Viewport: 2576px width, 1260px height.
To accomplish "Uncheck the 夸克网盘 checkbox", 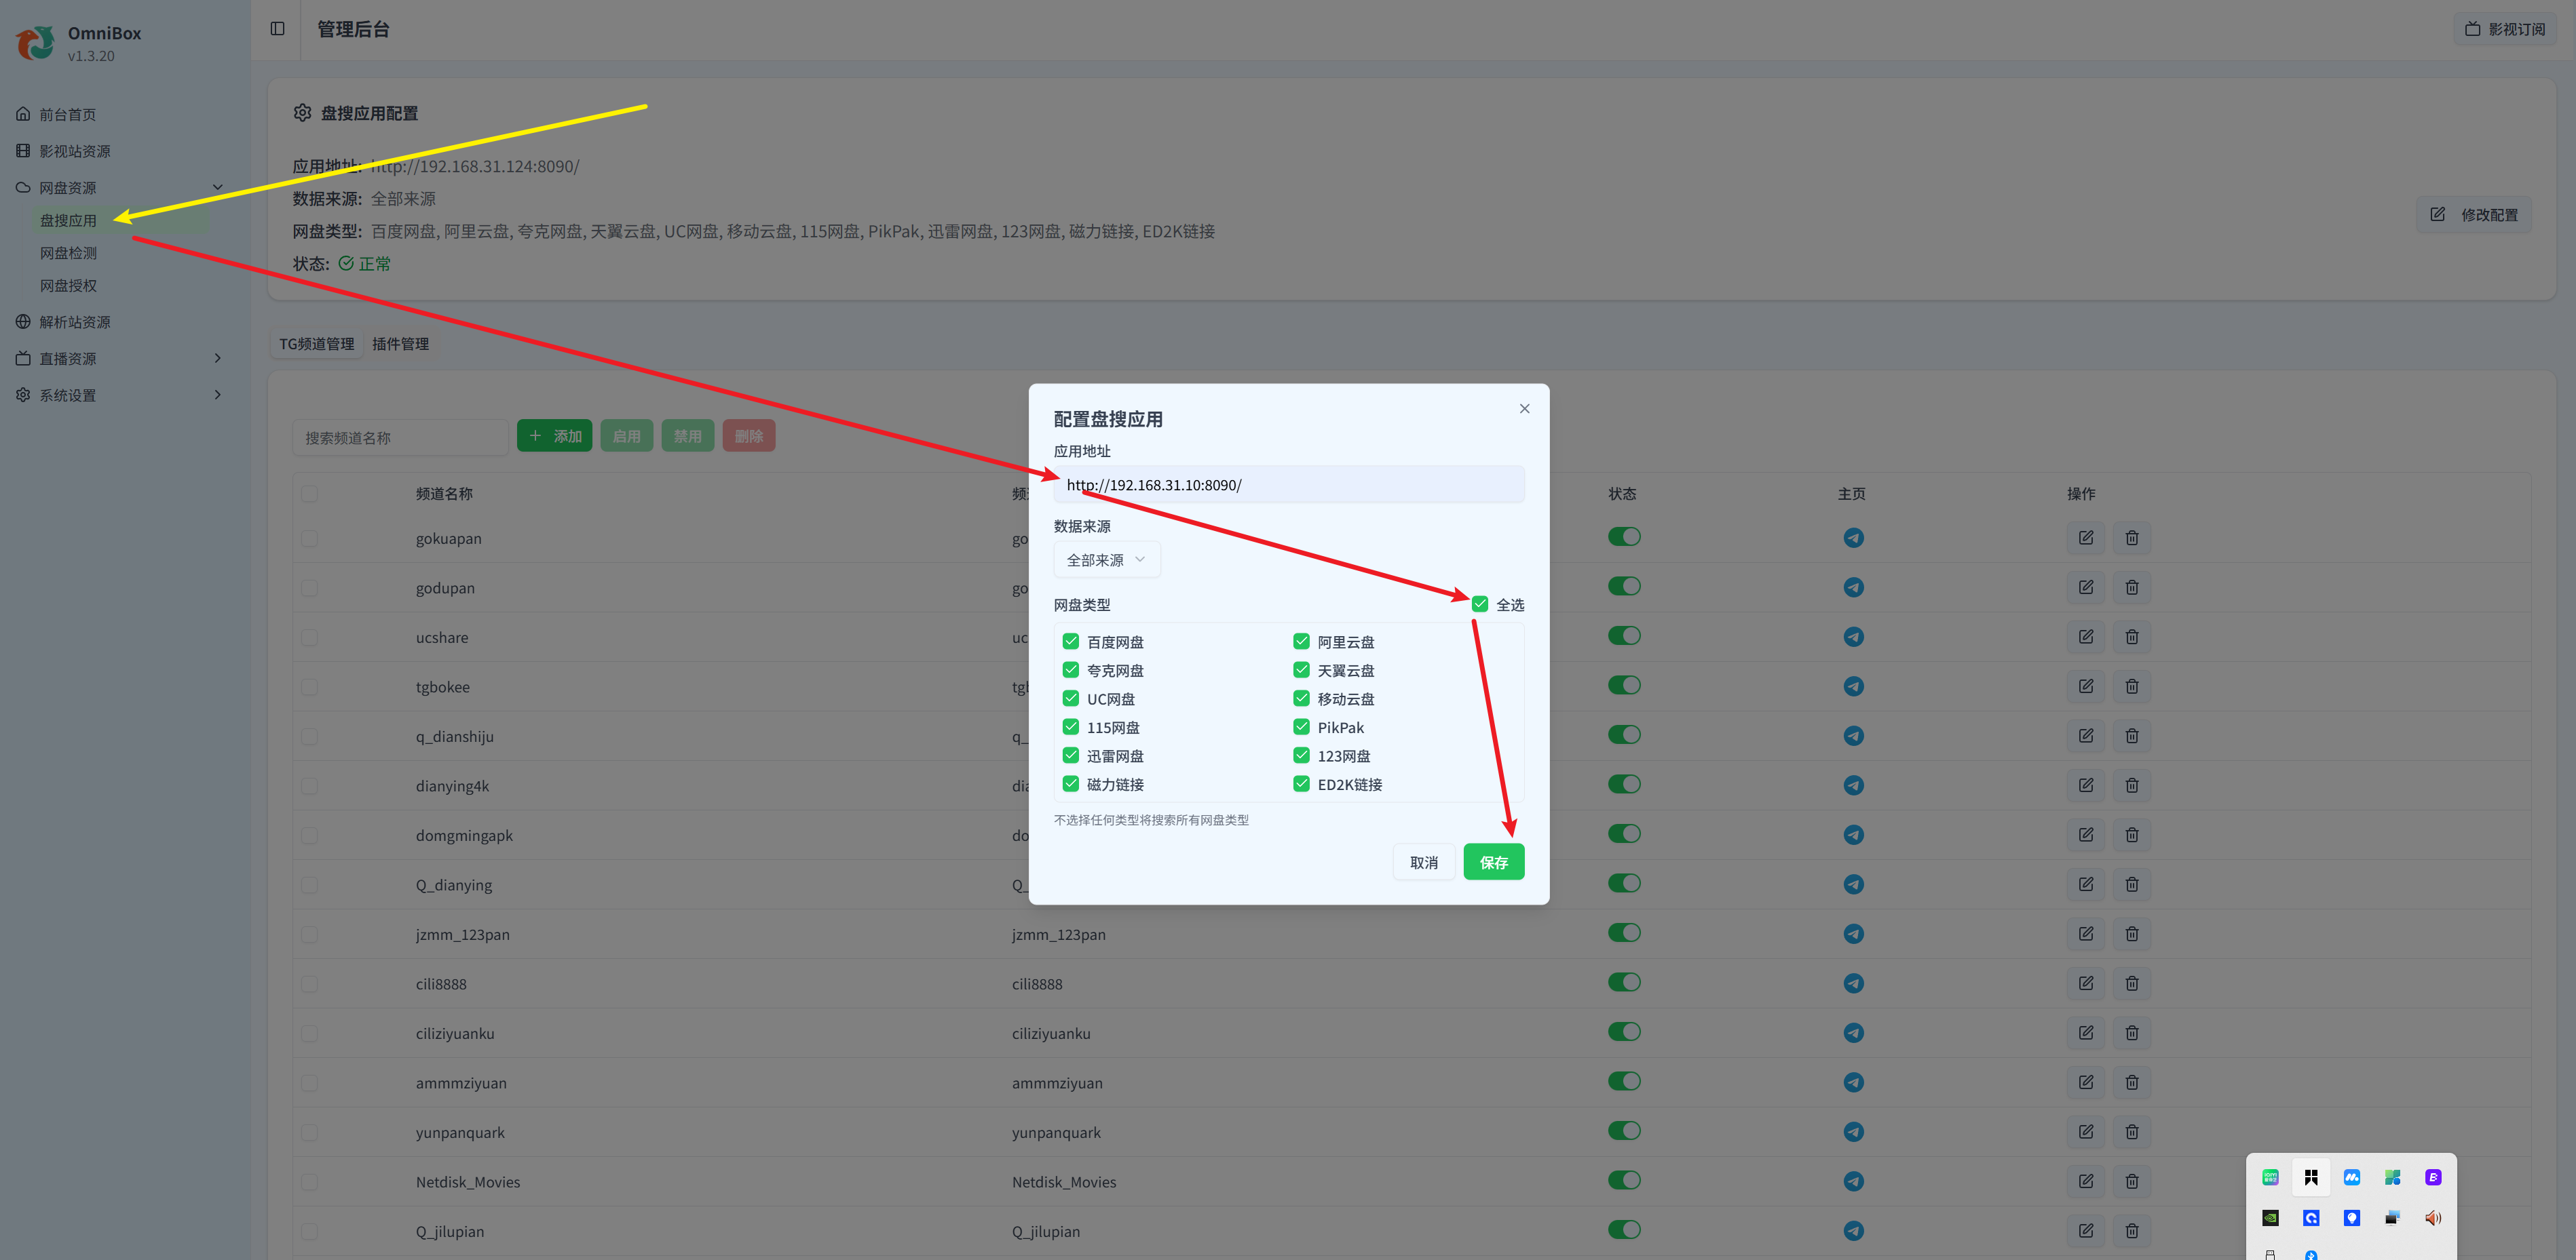I will pyautogui.click(x=1071, y=669).
